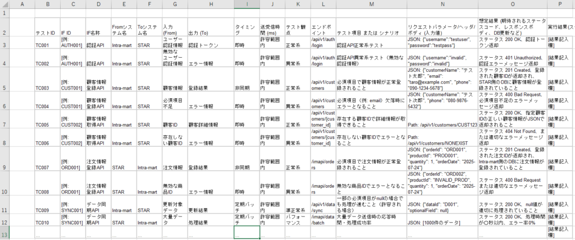Screen dimensions: 575x240
Task: Select row 5 header
Action: coord(4,79)
